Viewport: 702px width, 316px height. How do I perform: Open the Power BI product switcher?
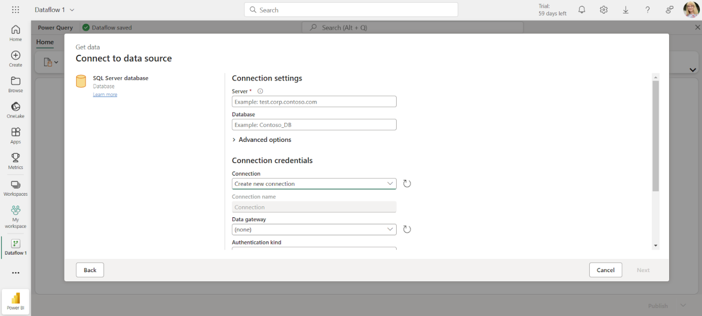(15, 301)
